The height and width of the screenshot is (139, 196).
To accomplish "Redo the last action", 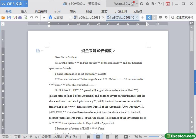I will point(37,18).
